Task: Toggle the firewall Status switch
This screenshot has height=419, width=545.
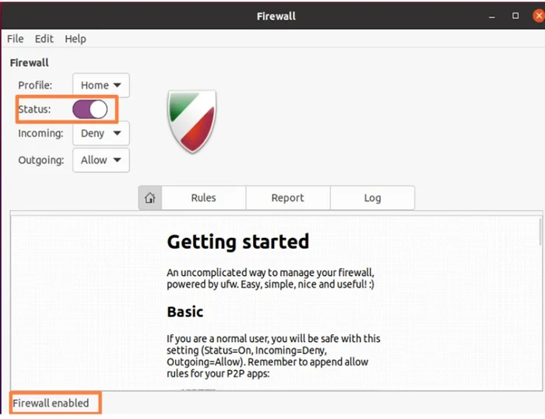Action: pos(90,110)
